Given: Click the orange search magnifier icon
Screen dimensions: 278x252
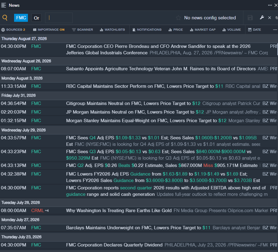Looking at the screenshot, I should point(5,18).
